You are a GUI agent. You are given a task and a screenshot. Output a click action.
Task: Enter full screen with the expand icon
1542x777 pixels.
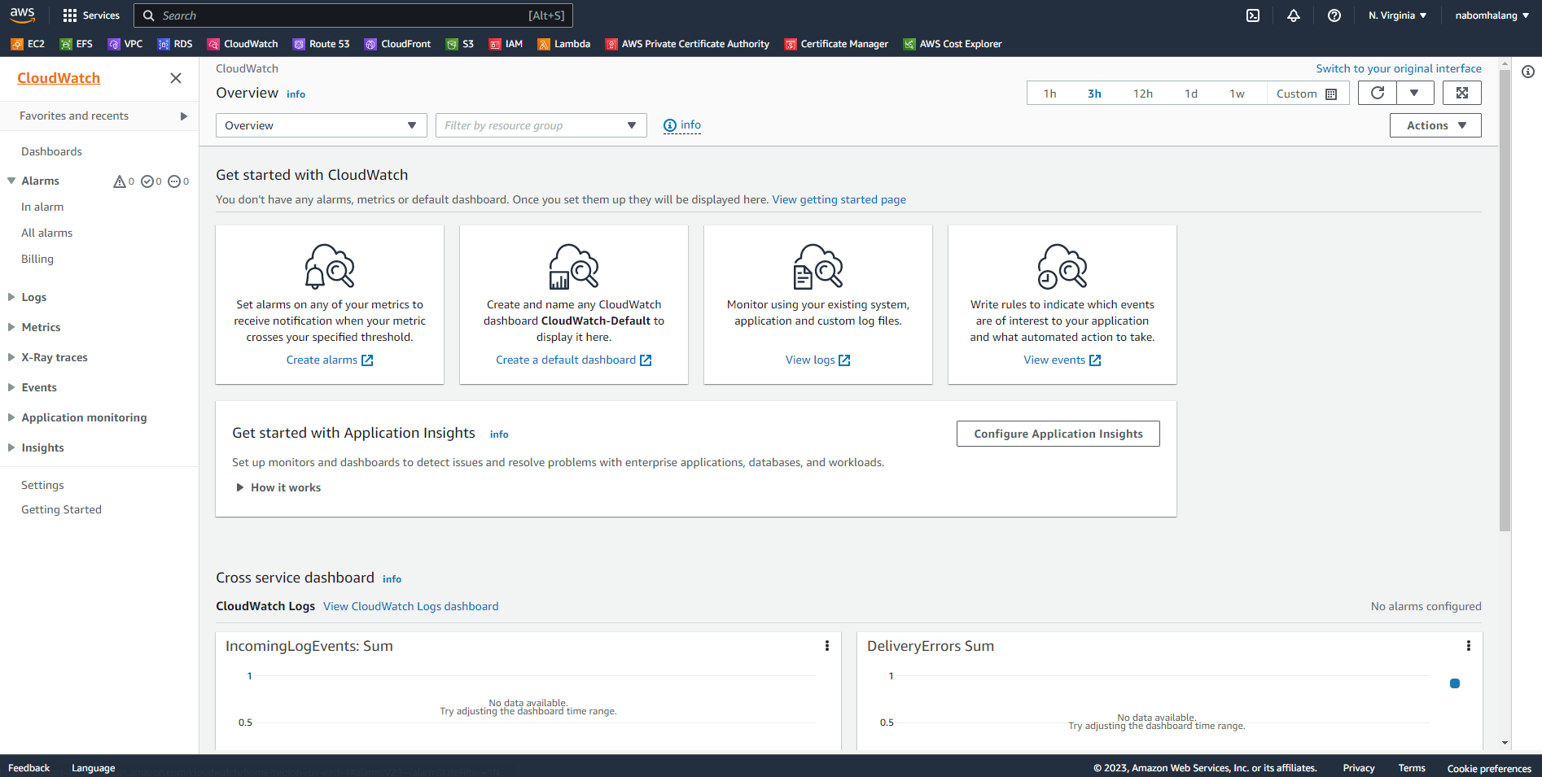coord(1462,93)
